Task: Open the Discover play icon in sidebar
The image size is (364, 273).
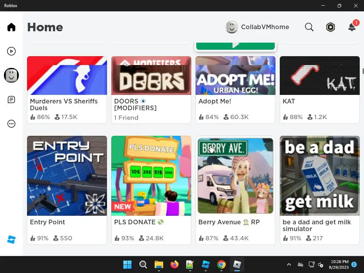Action: 11,51
